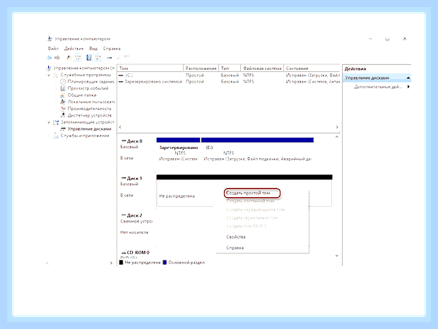Click the Общие папки icon in tree
Image resolution: width=438 pixels, height=329 pixels.
click(63, 95)
